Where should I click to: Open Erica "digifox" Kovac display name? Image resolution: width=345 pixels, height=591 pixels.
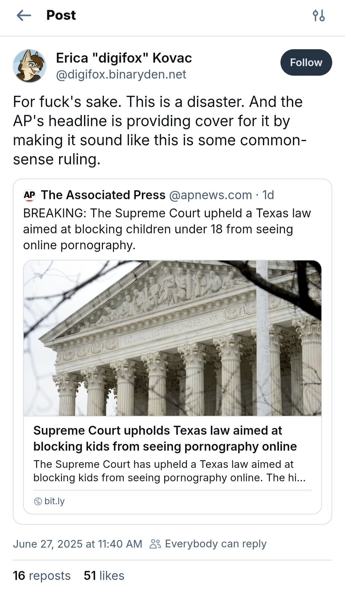(124, 58)
